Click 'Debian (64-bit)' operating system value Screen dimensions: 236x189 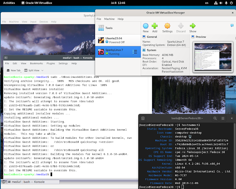[177, 45]
